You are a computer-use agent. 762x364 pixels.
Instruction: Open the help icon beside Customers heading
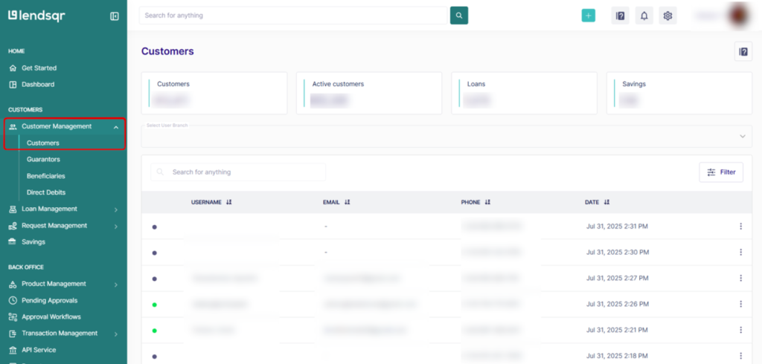[x=743, y=51]
